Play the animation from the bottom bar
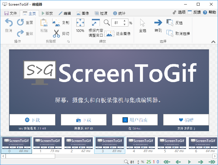Viewport: 218px width, 165px height. pos(189,162)
